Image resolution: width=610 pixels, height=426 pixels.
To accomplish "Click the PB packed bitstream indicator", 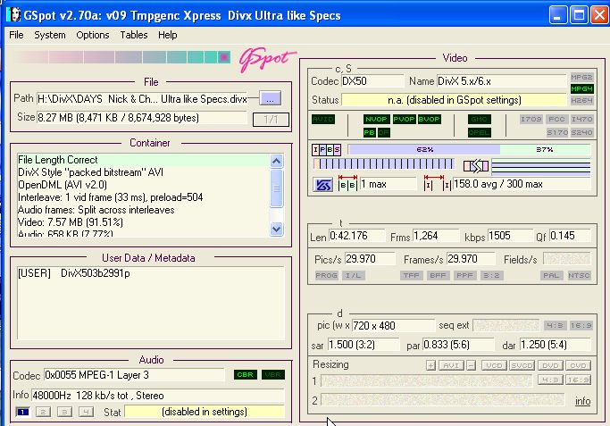I will (369, 133).
